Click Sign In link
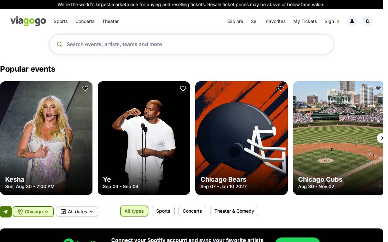This screenshot has width=388, height=242. [332, 21]
